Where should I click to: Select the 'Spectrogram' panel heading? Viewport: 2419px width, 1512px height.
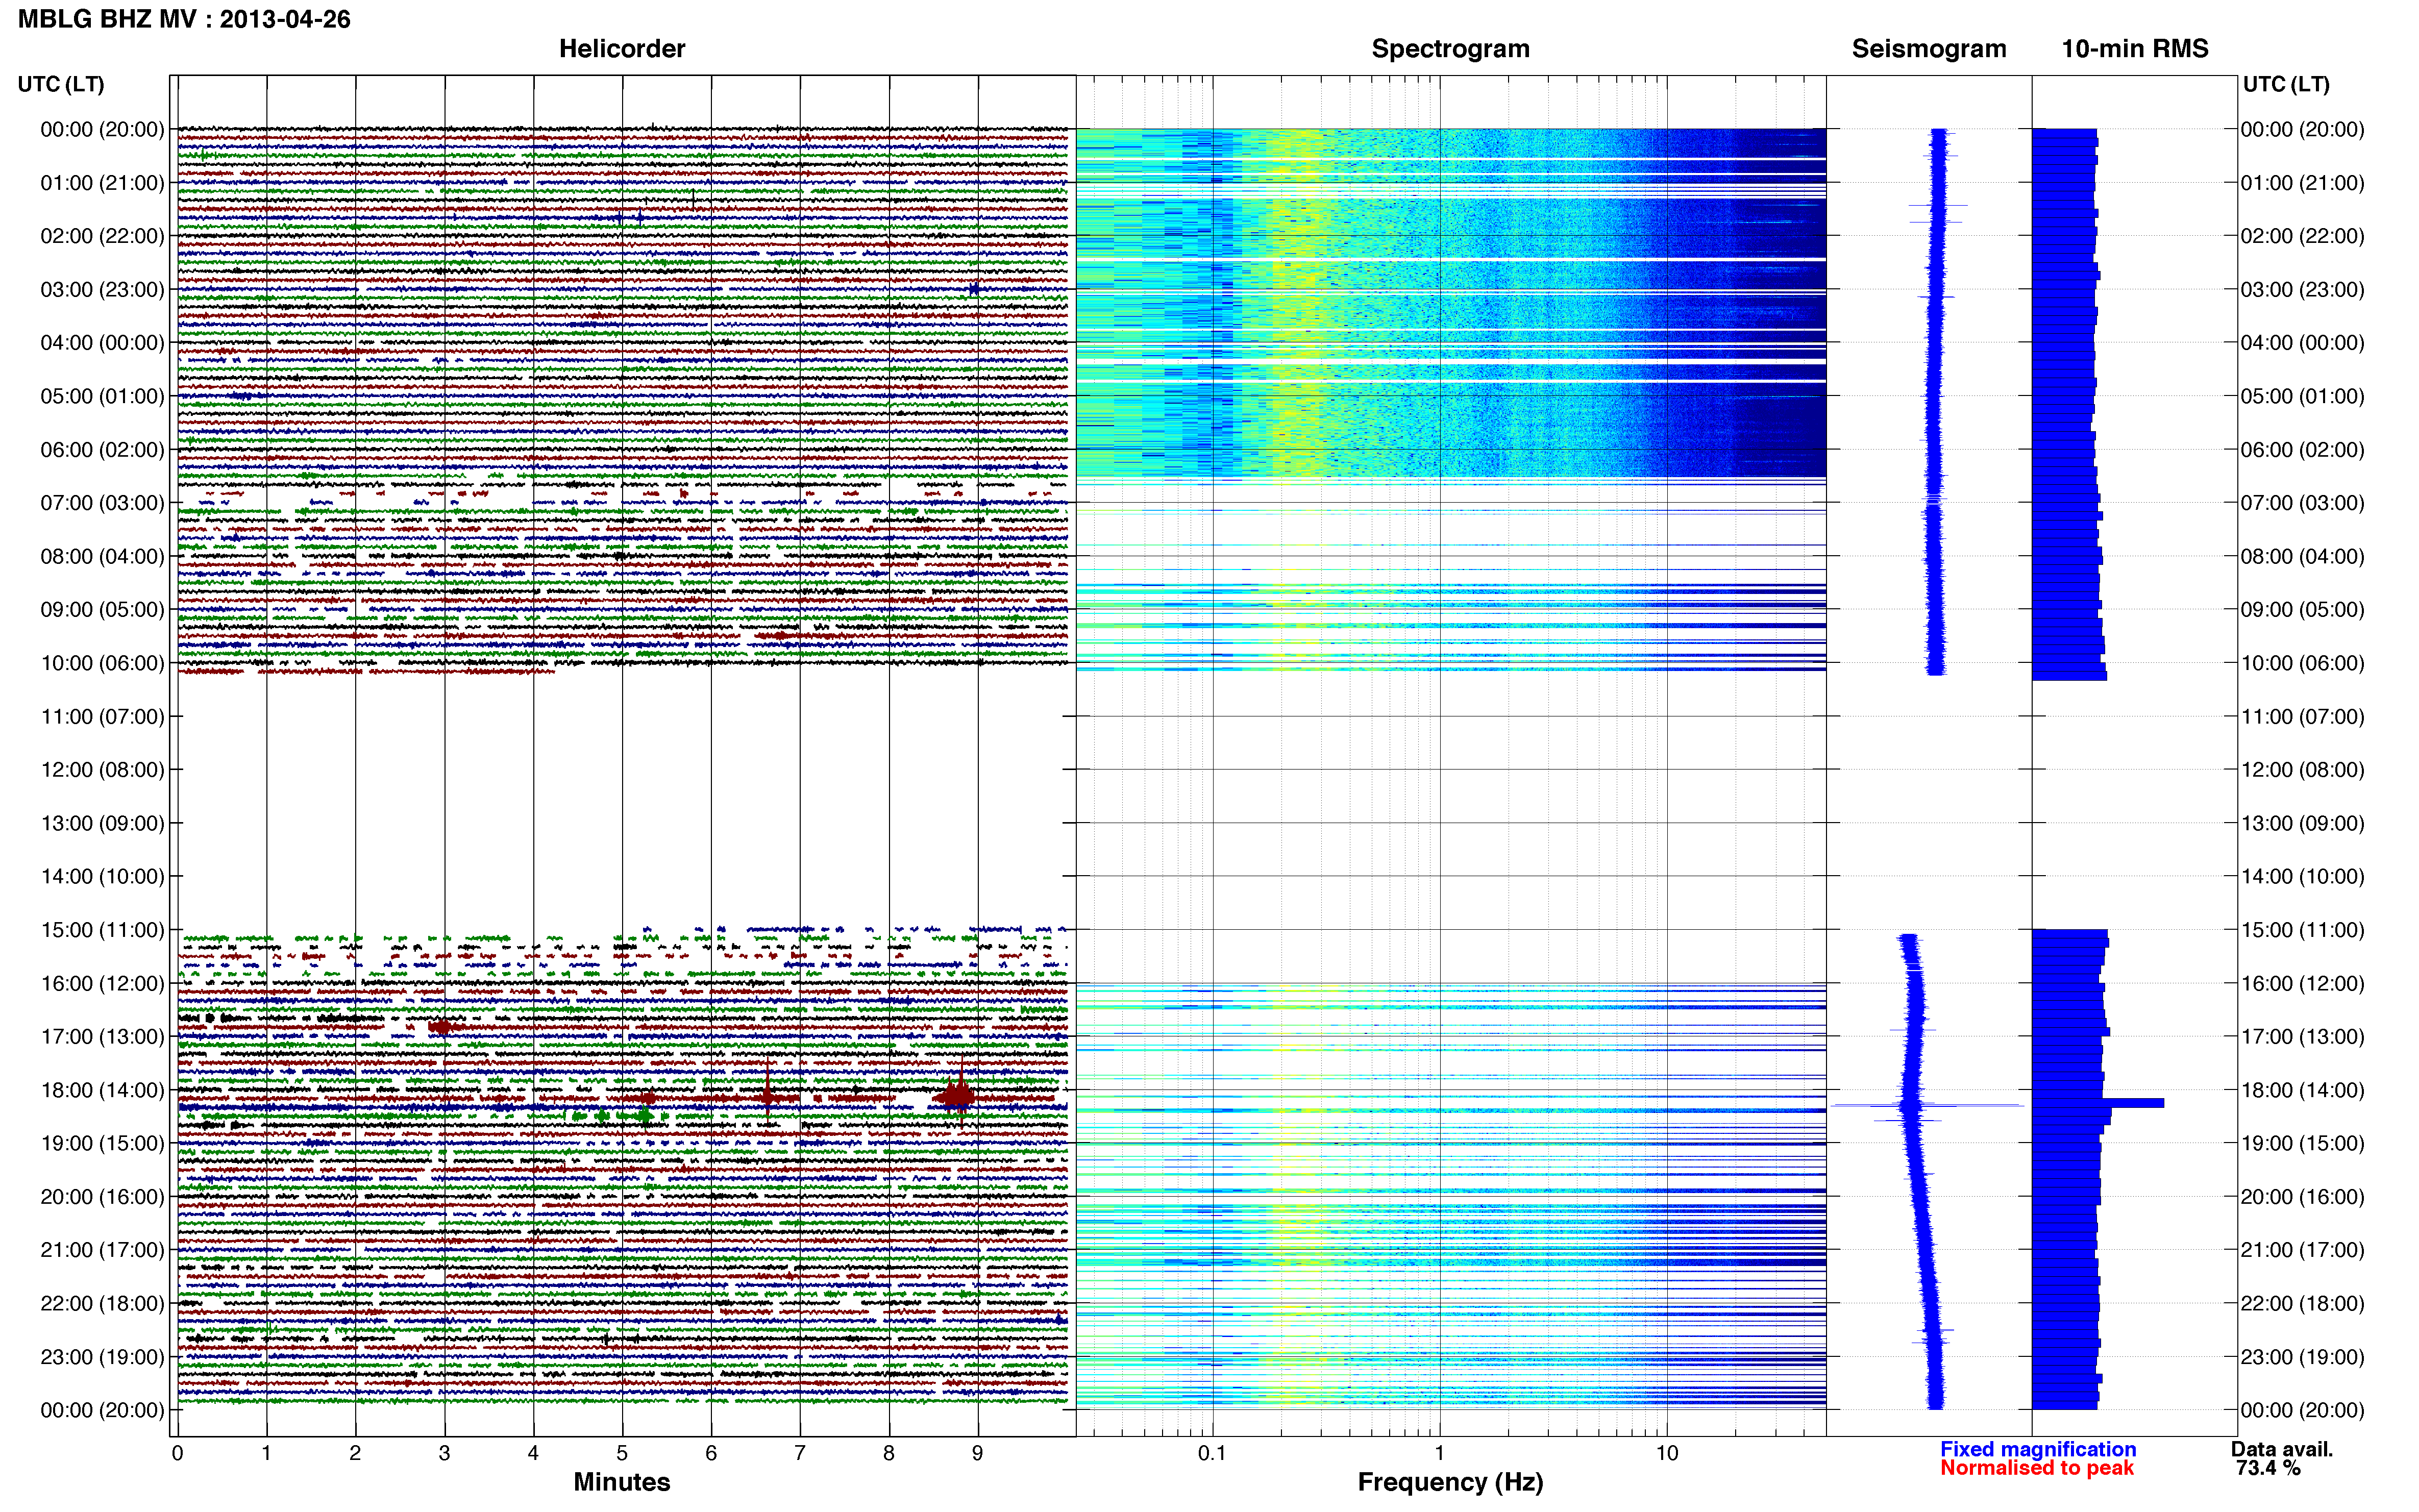click(1450, 48)
